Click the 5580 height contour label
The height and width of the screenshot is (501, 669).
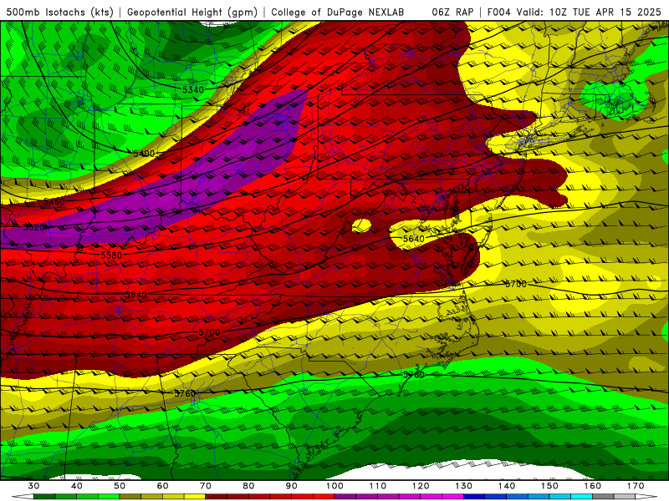click(111, 256)
